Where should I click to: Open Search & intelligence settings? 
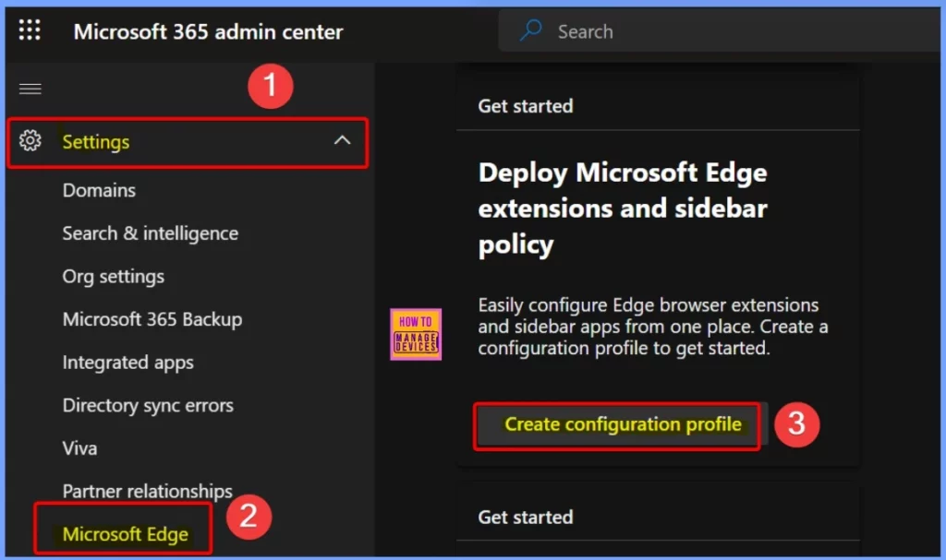click(151, 233)
